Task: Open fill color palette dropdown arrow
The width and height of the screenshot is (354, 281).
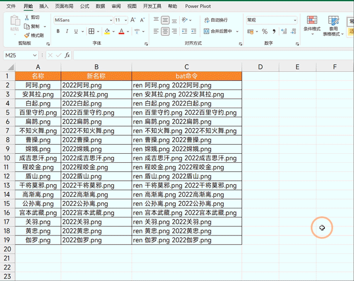Action: (x=113, y=32)
